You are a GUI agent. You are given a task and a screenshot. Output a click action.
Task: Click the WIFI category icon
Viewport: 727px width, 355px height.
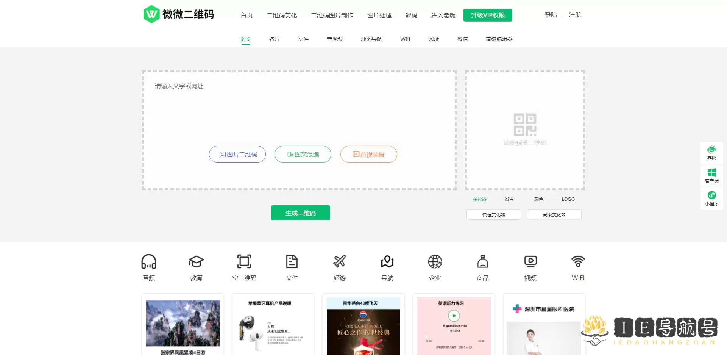[578, 261]
